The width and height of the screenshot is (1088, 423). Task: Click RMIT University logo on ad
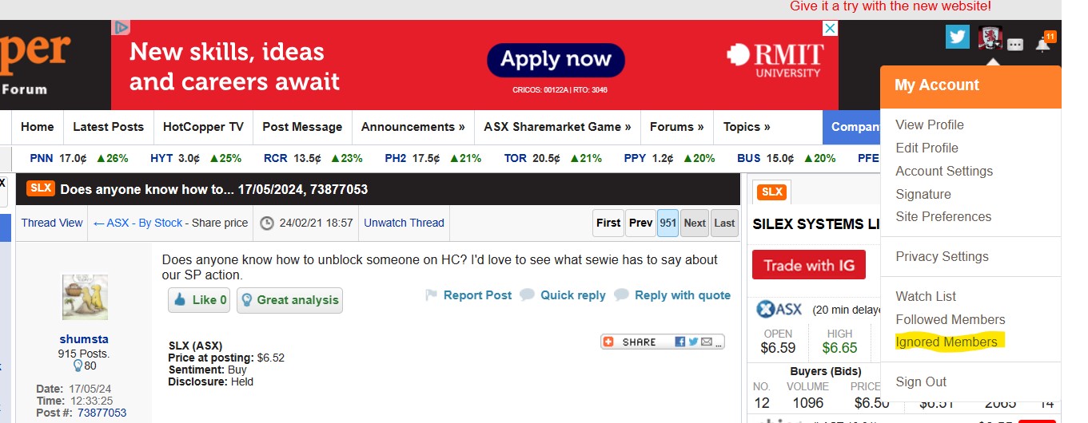coord(775,61)
